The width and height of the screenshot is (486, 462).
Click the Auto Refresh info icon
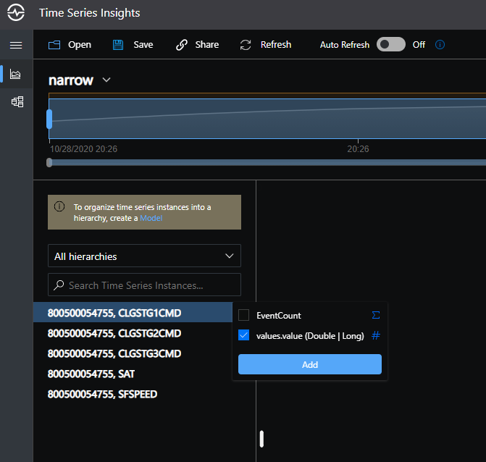coord(440,45)
